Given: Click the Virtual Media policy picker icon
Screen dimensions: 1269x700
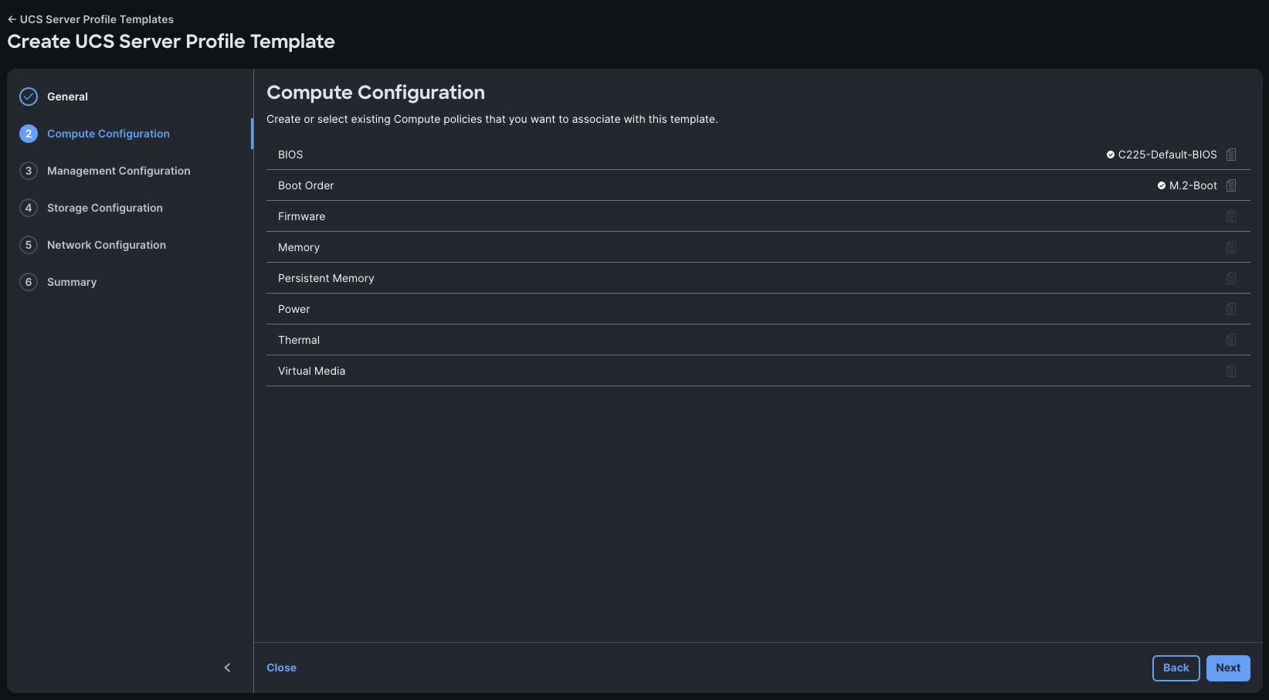Looking at the screenshot, I should point(1231,371).
